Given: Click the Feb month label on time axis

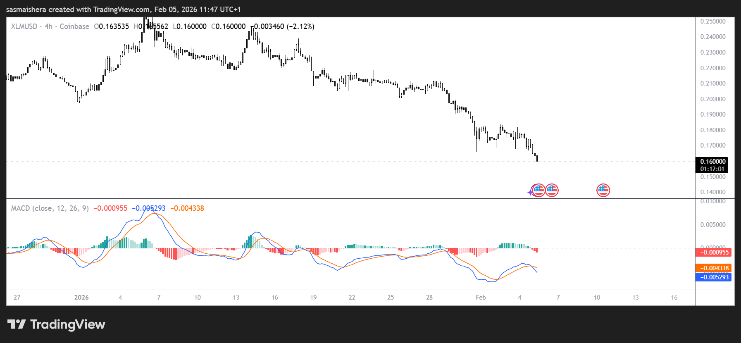Looking at the screenshot, I should 481,298.
